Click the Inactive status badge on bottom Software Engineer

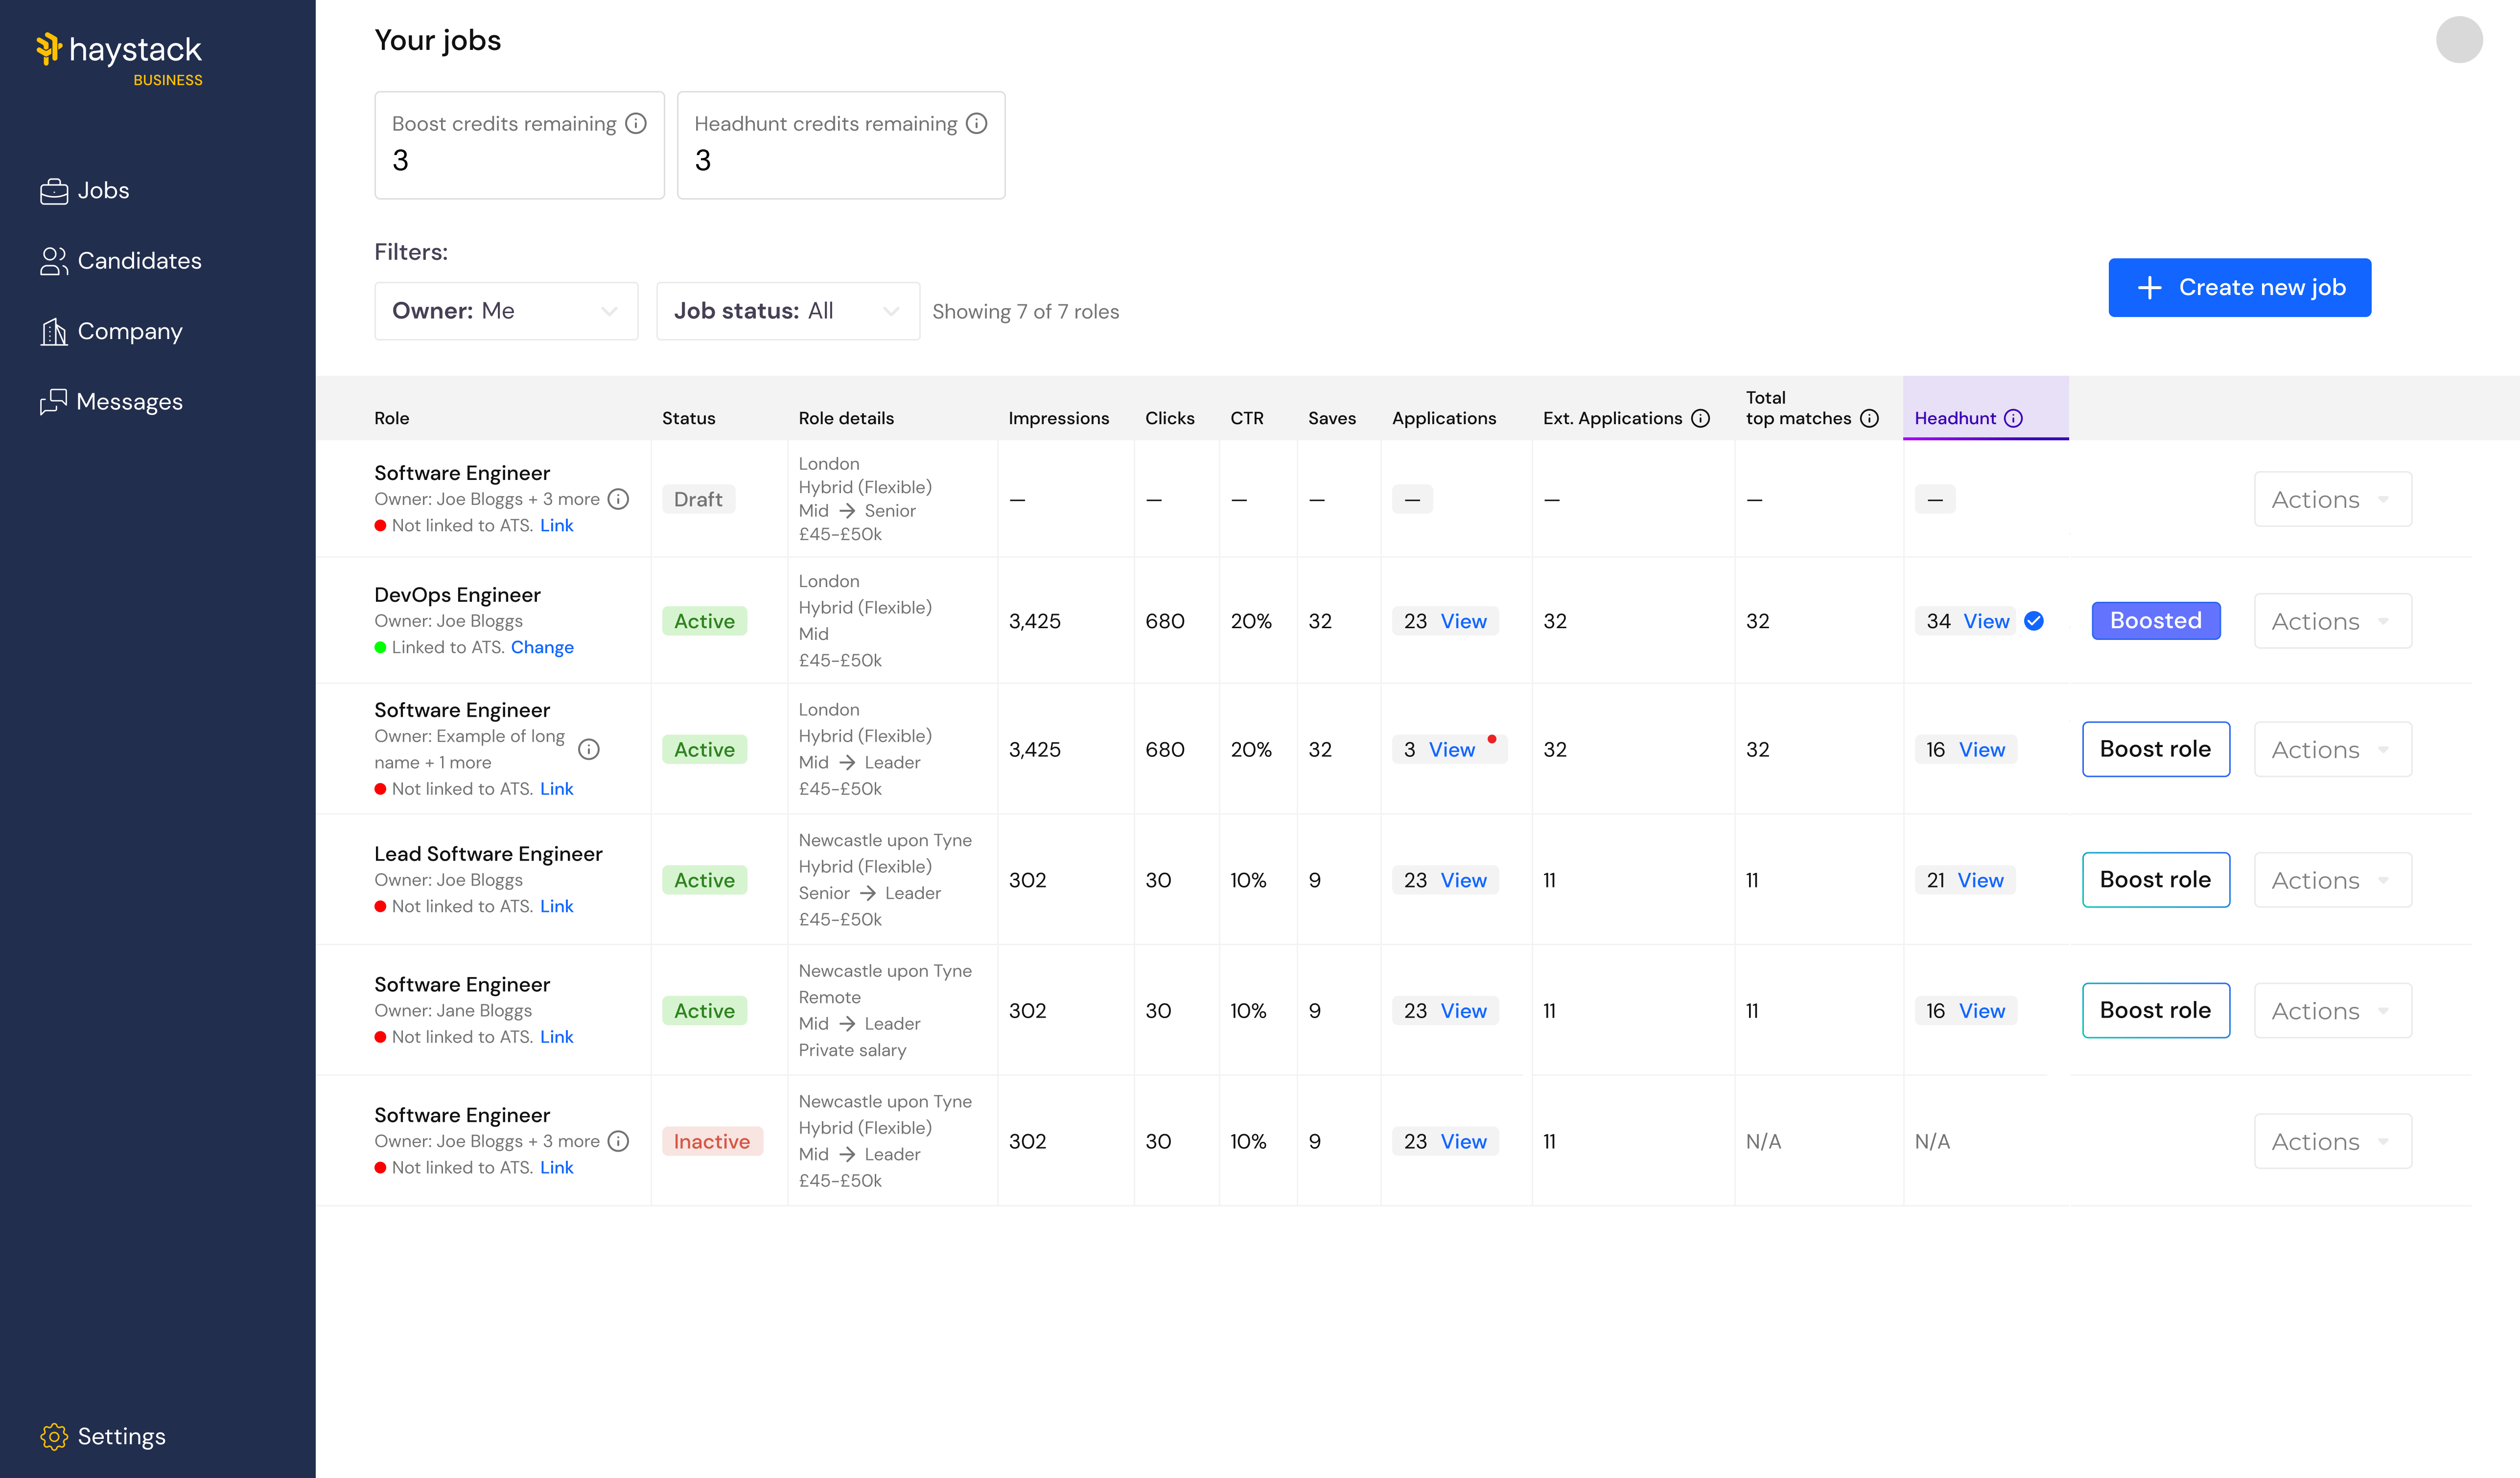(x=712, y=1141)
